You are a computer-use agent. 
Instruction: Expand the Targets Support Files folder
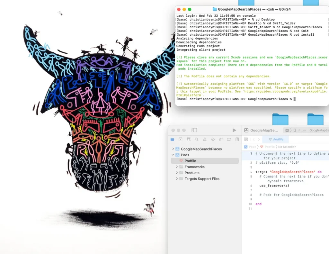[x=177, y=179]
